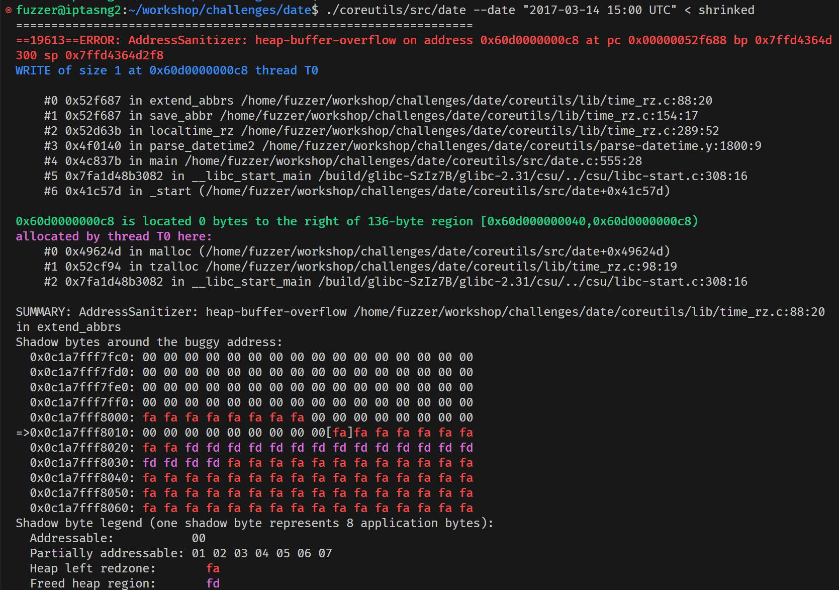Viewport: 839px width, 590px height.
Task: Click '==19613==ERROR: AddressSanitizer:' text
Action: pos(132,40)
